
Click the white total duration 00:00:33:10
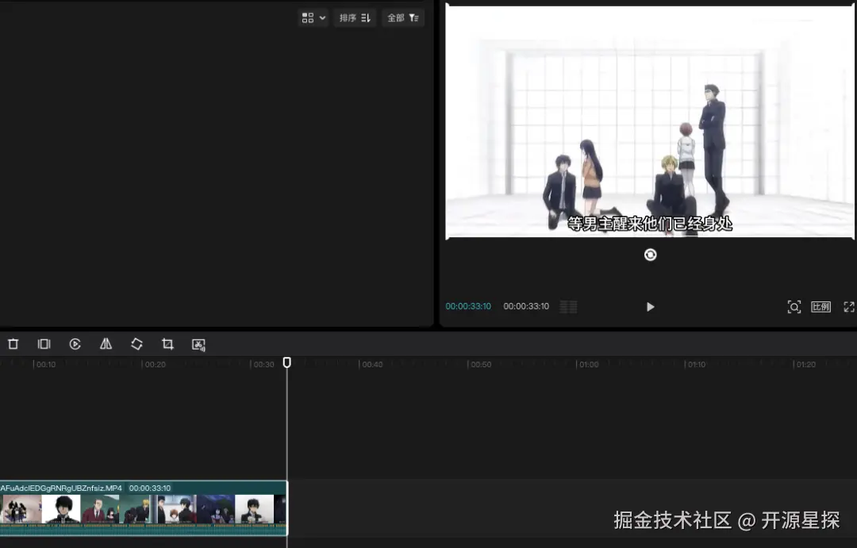(526, 306)
